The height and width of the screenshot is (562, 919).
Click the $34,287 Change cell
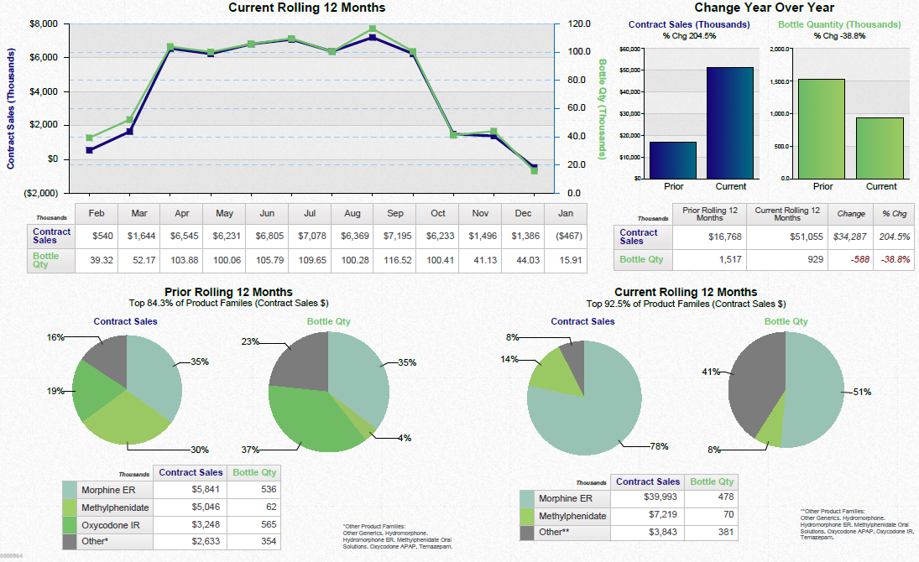[x=849, y=237]
